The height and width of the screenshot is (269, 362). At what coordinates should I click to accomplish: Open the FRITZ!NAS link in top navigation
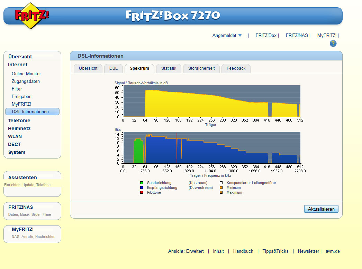click(x=297, y=35)
